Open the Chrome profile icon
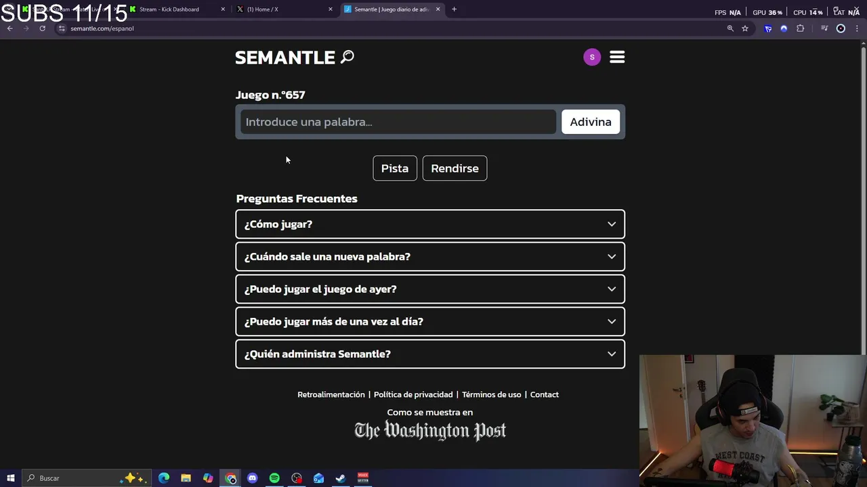This screenshot has width=867, height=487. (841, 28)
